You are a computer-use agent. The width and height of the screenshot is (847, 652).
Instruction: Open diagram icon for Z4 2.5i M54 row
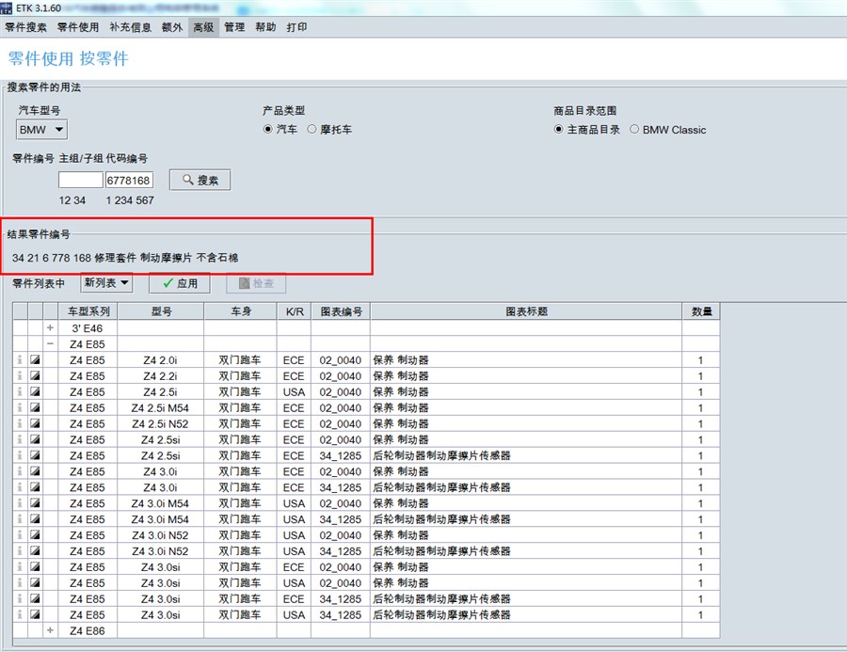tap(35, 407)
